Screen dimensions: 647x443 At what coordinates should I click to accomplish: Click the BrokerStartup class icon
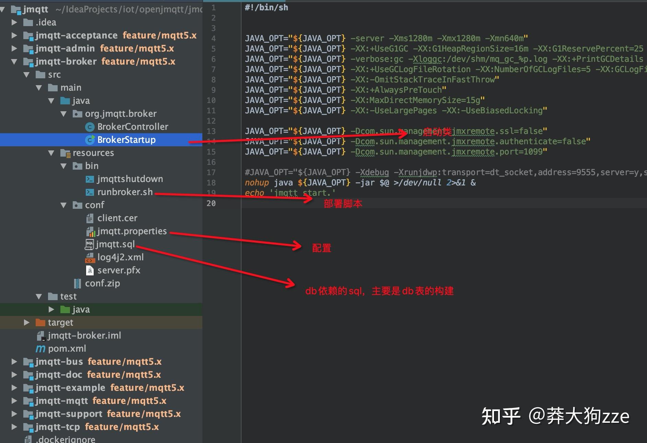pos(90,140)
